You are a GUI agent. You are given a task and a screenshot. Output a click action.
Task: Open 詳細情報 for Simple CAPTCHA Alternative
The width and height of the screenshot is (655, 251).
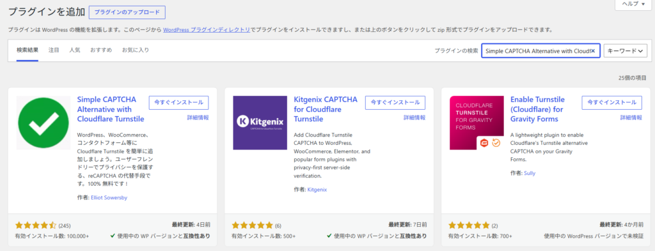pos(198,118)
